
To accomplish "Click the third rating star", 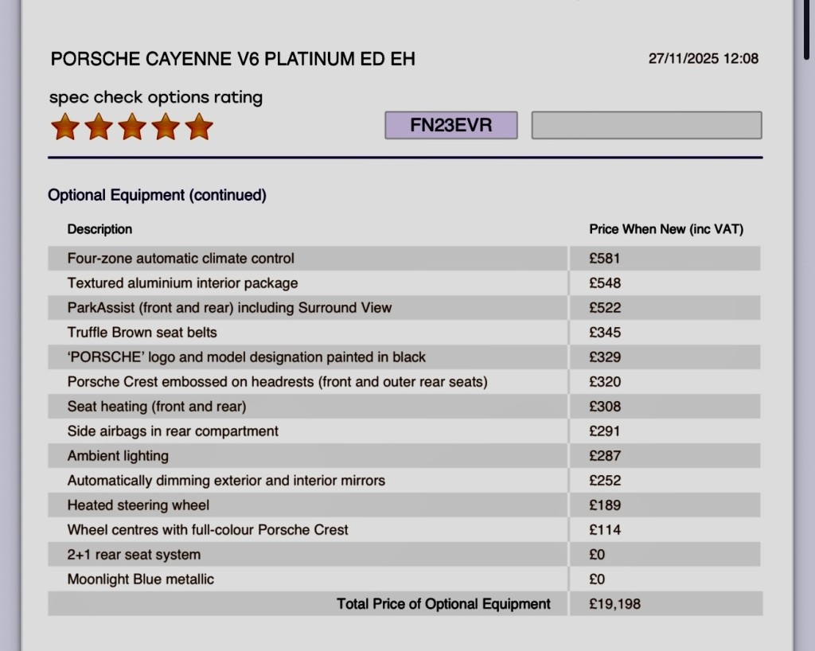I will (131, 127).
